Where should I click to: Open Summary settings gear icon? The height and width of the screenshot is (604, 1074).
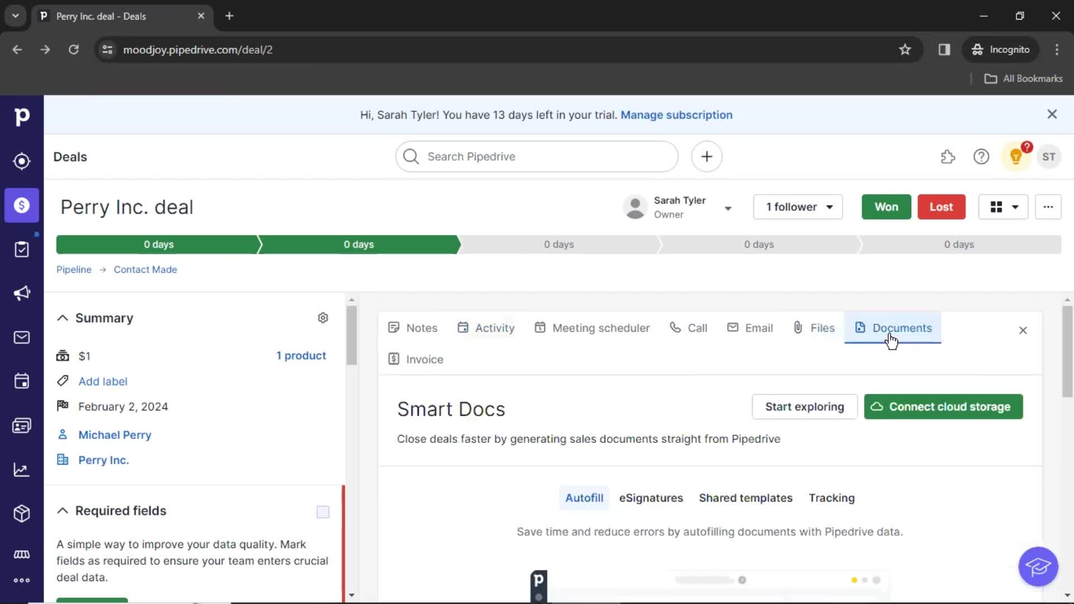point(323,318)
